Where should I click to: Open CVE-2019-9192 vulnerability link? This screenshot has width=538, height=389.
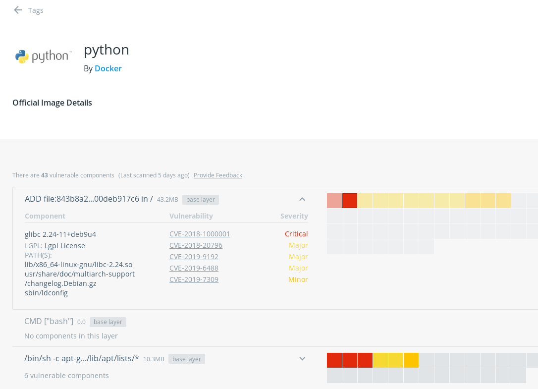pos(194,257)
